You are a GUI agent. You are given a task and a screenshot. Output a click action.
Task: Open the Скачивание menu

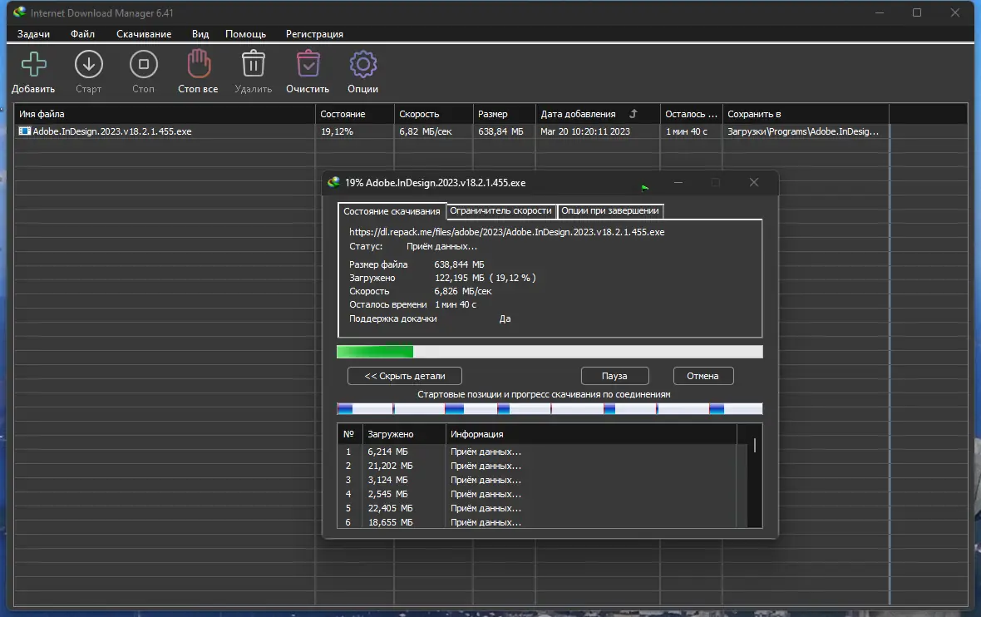click(144, 34)
